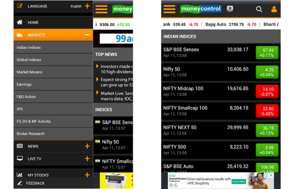This screenshot has height=189, width=302.
Task: Open S&P BSE Sensex index row
Action: (221, 52)
